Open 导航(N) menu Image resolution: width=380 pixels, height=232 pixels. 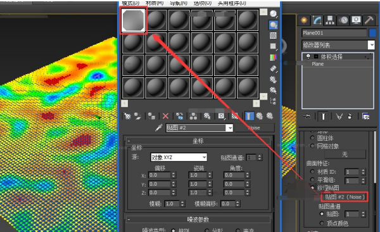(x=179, y=3)
